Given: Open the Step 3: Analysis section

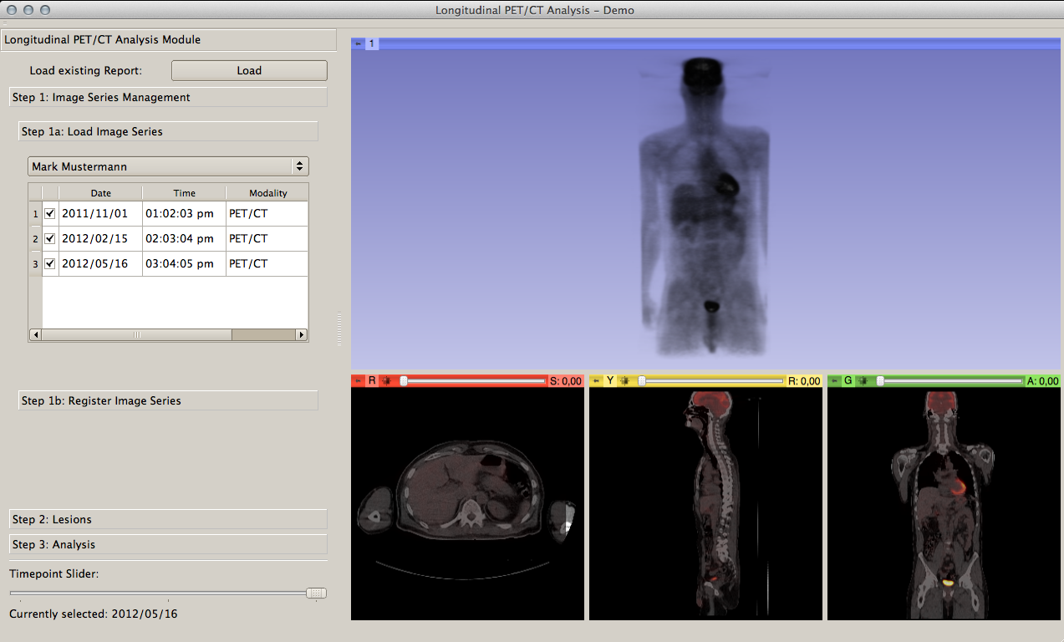Looking at the screenshot, I should [168, 545].
